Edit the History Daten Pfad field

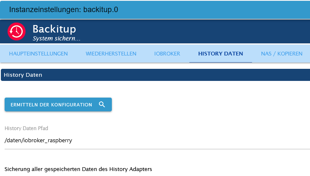[157, 141]
